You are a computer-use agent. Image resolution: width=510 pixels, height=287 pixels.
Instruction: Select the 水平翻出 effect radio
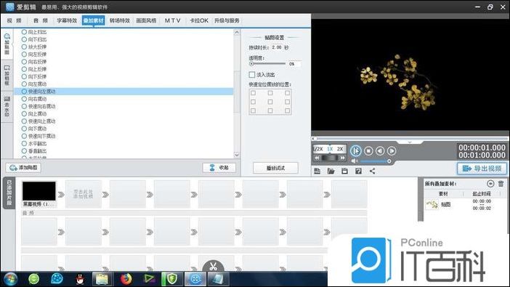point(24,144)
